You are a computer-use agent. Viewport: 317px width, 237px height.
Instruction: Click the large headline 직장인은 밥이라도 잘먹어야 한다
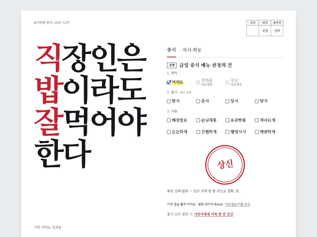point(91,105)
